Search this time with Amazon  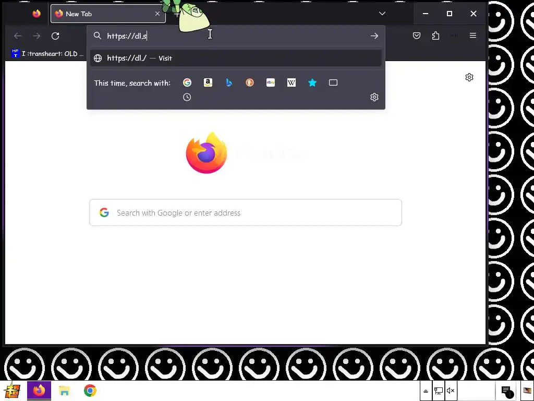pyautogui.click(x=208, y=82)
